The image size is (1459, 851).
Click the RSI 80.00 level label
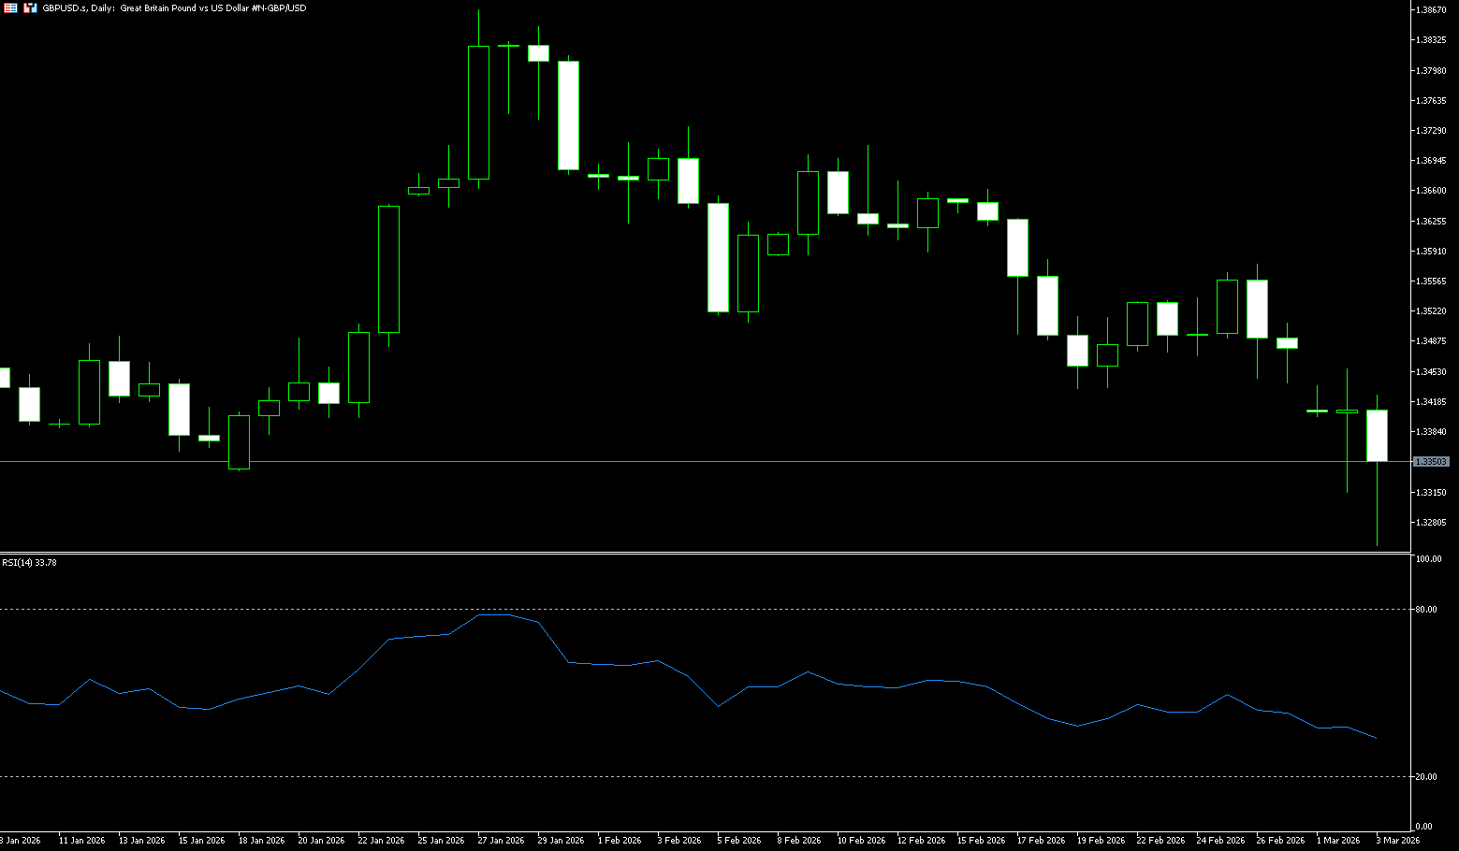(x=1426, y=610)
